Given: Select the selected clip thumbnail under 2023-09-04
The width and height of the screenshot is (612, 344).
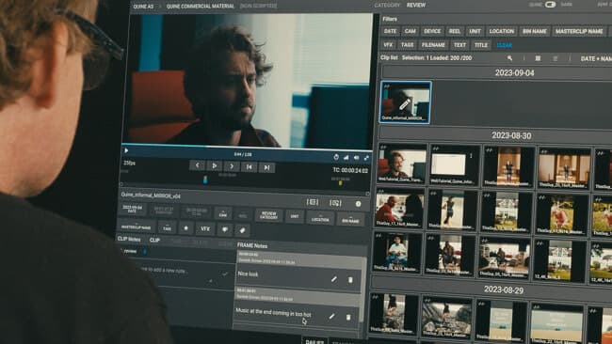Looking at the screenshot, I should 405,102.
